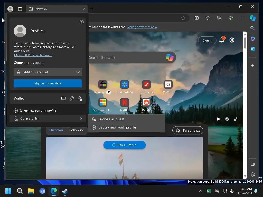Screen dimensions: 263x197
Task: Open sidebar Search icon
Action: coord(252,28)
